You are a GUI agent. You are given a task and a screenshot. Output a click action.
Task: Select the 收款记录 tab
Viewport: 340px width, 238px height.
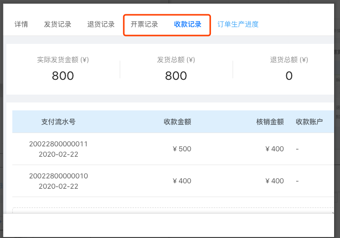point(188,24)
